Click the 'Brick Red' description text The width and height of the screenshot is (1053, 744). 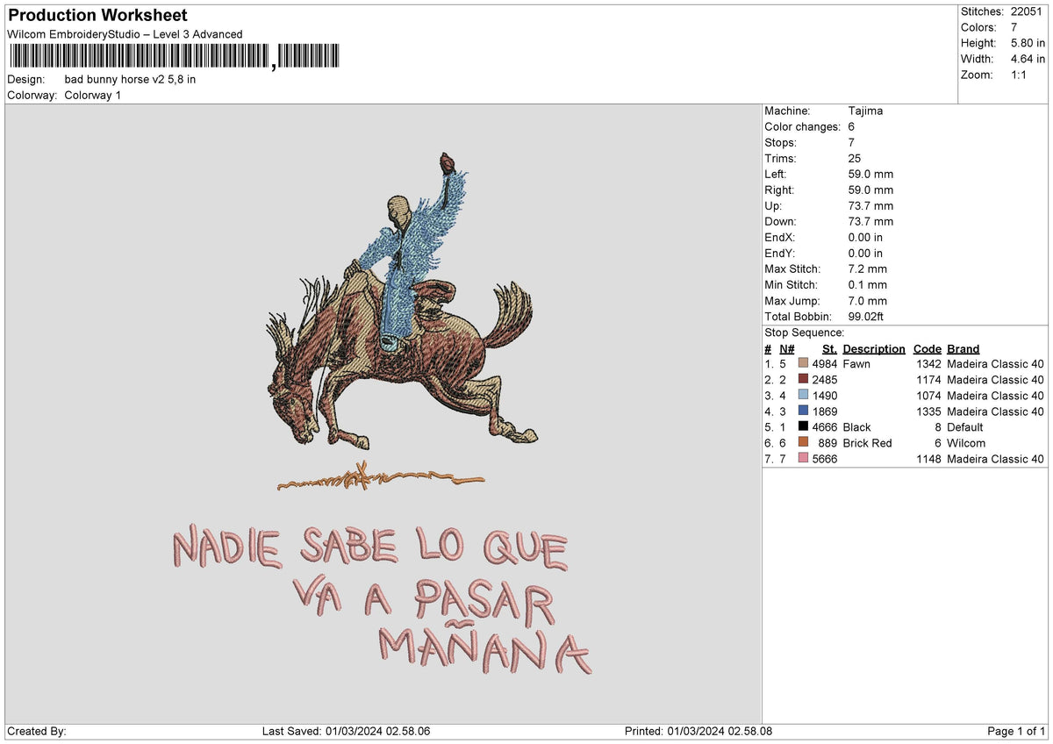(x=867, y=443)
